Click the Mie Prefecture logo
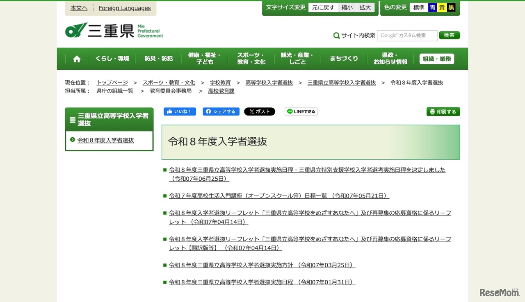Image resolution: width=525 pixels, height=302 pixels. point(114,31)
